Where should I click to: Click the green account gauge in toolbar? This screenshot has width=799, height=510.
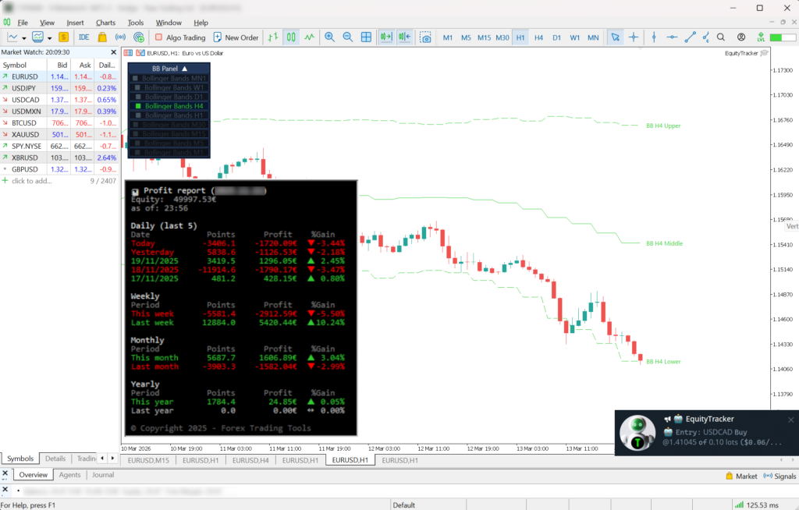point(782,37)
